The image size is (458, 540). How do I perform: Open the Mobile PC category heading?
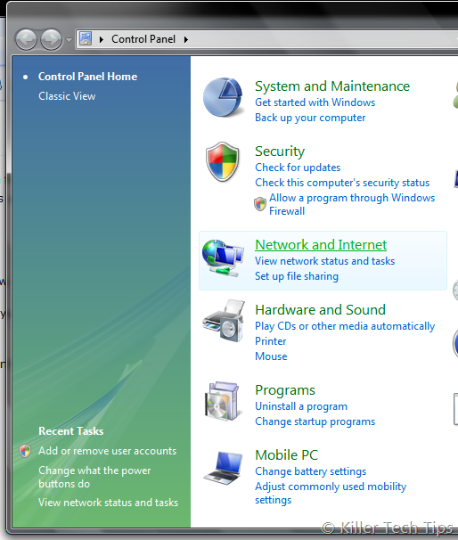pyautogui.click(x=286, y=455)
